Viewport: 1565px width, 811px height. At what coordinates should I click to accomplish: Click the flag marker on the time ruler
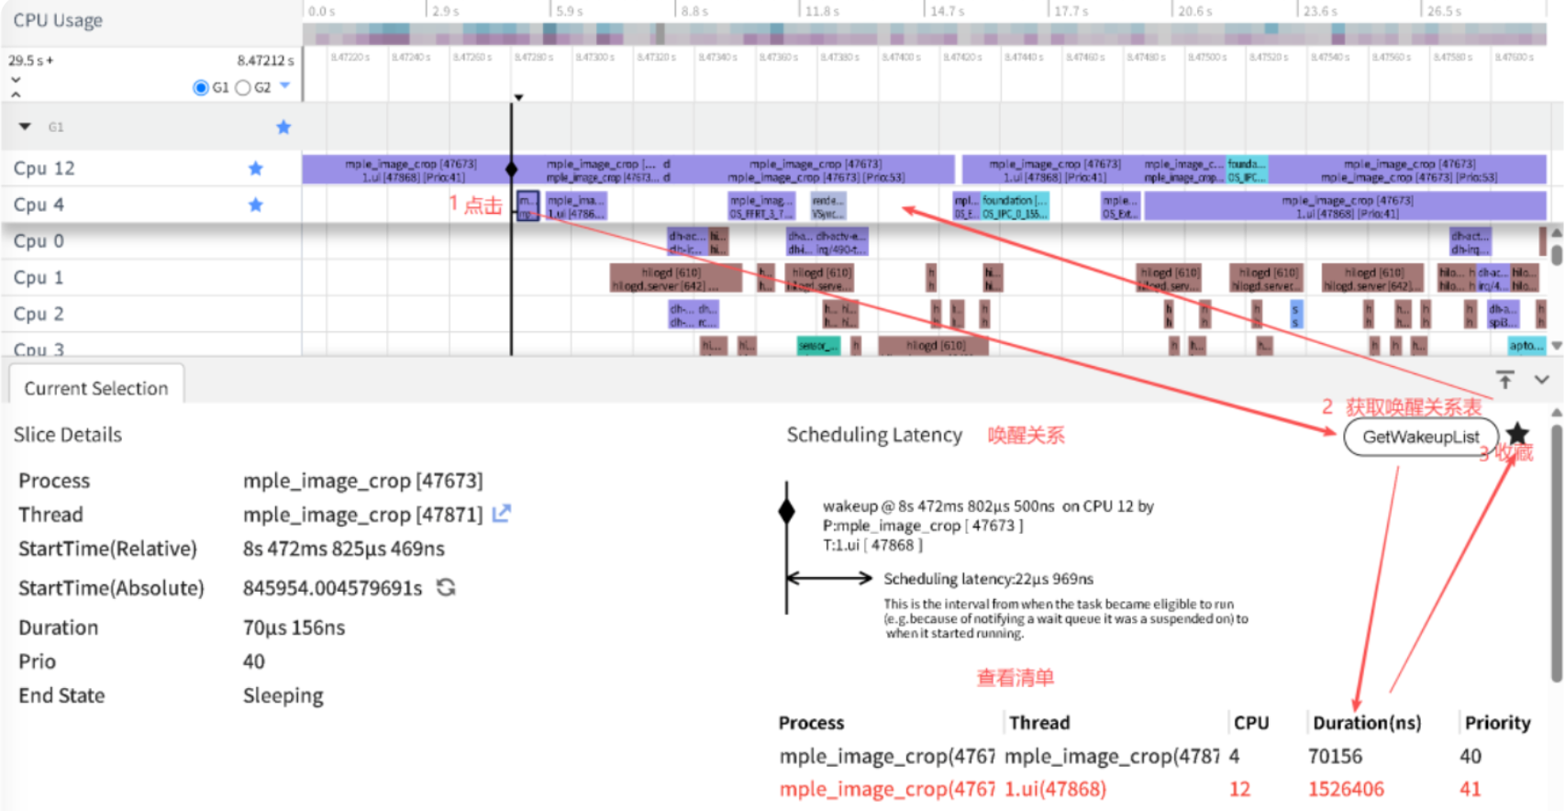pyautogui.click(x=518, y=97)
